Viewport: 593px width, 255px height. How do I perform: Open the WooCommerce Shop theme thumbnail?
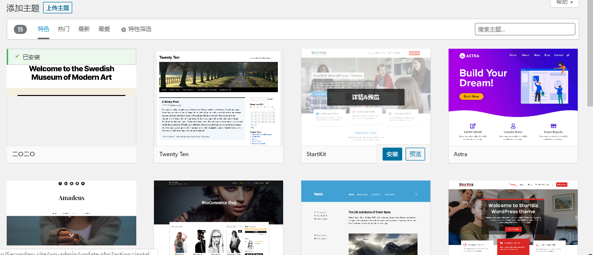(219, 217)
